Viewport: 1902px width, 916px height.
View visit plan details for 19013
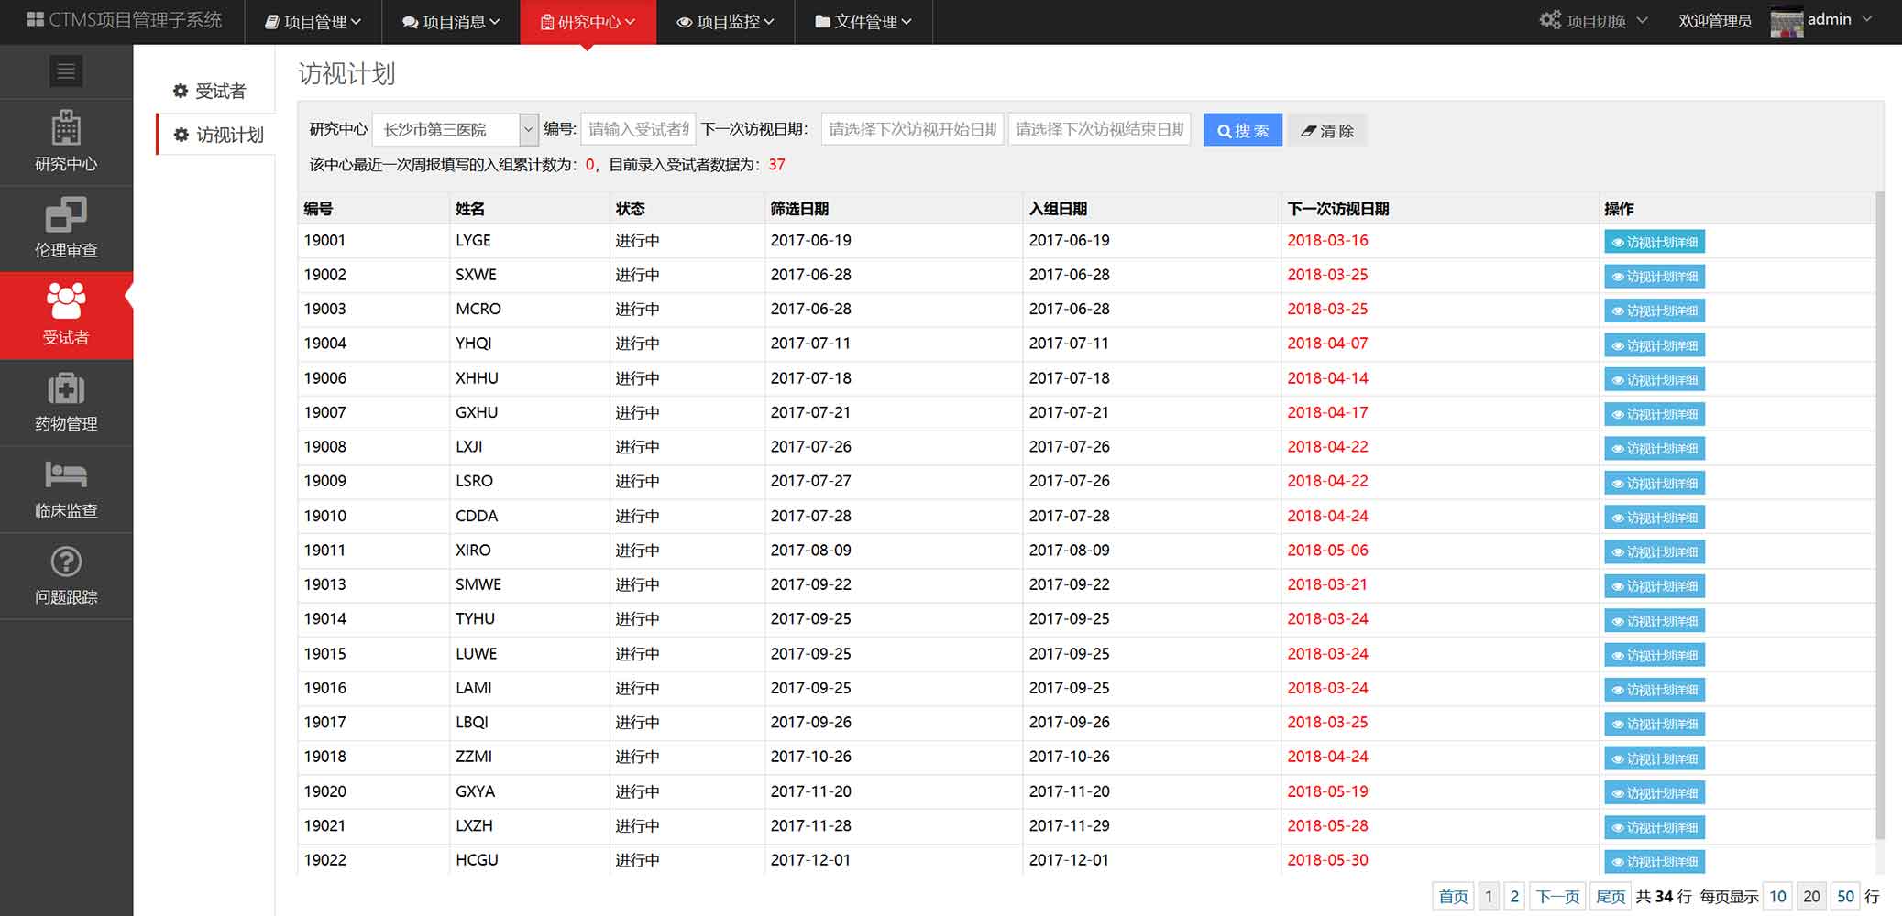(x=1655, y=586)
